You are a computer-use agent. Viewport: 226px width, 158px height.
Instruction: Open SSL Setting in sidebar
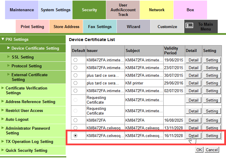33,57
